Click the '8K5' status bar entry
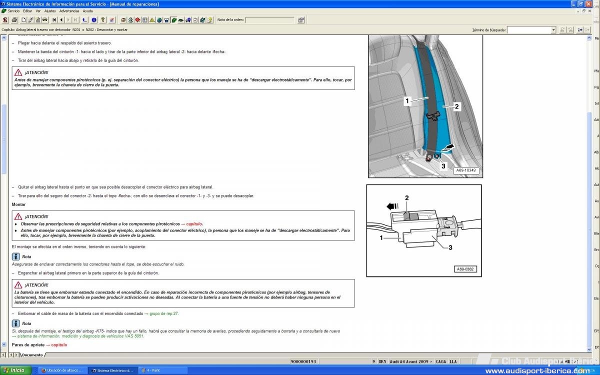 click(x=382, y=361)
